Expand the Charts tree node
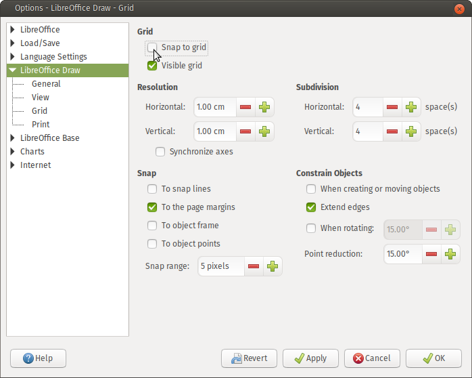Image resolution: width=472 pixels, height=378 pixels. click(x=12, y=152)
